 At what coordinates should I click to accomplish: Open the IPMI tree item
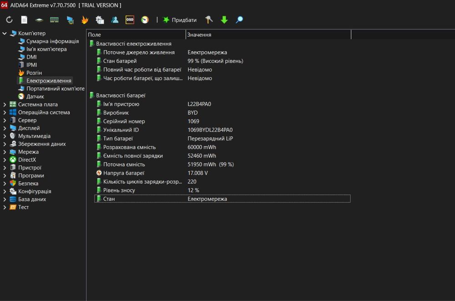(x=32, y=65)
